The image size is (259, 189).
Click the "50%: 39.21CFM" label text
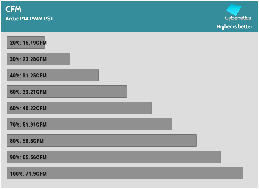(28, 92)
